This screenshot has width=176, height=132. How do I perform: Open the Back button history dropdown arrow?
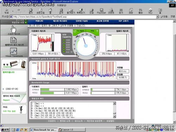13,11
